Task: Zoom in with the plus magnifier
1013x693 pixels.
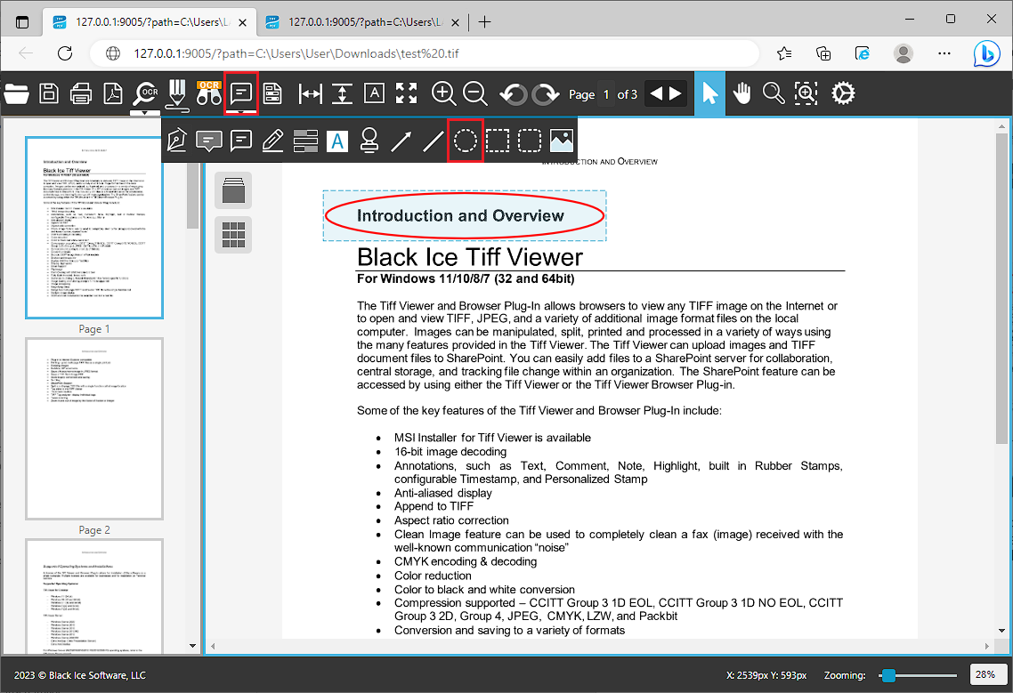Action: pos(444,94)
